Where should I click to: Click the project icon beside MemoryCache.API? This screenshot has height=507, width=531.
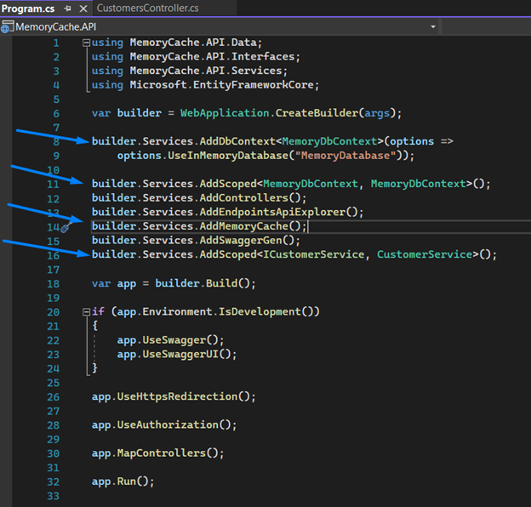(x=7, y=26)
